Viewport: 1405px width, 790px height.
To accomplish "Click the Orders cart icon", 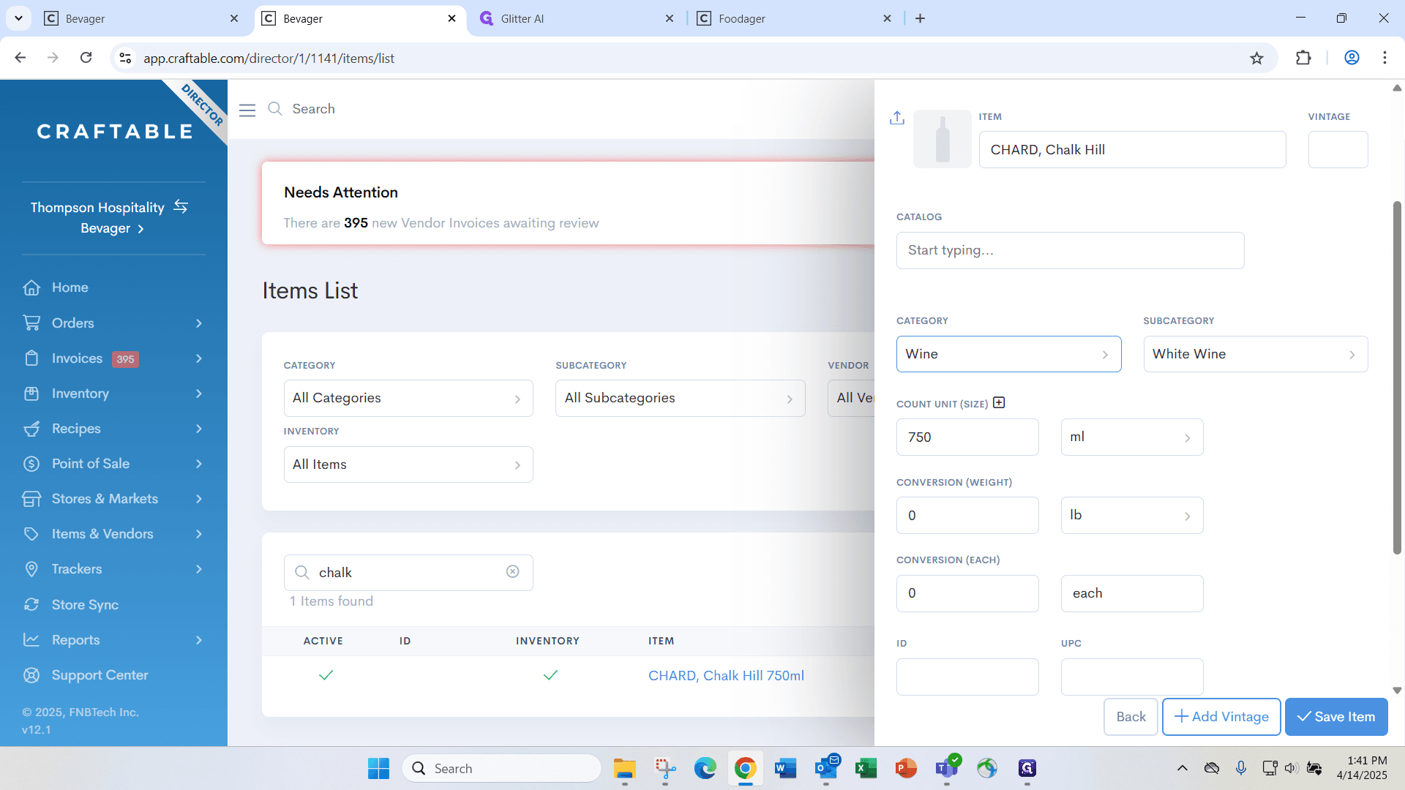I will coord(31,323).
